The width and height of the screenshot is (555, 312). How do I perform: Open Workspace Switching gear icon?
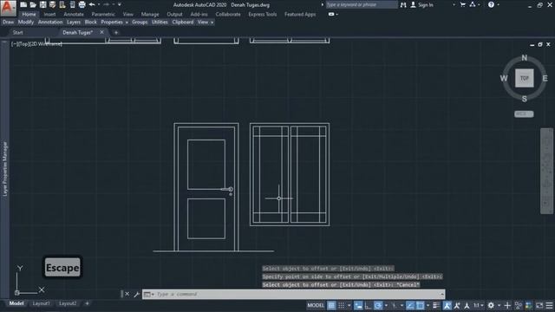pyautogui.click(x=491, y=305)
